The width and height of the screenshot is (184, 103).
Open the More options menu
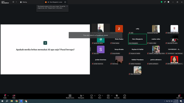124,96
